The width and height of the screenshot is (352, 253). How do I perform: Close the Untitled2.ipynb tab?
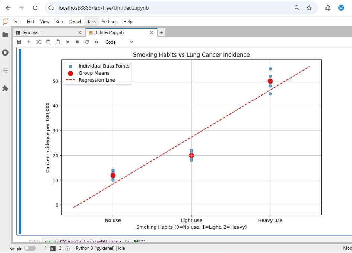coord(151,32)
